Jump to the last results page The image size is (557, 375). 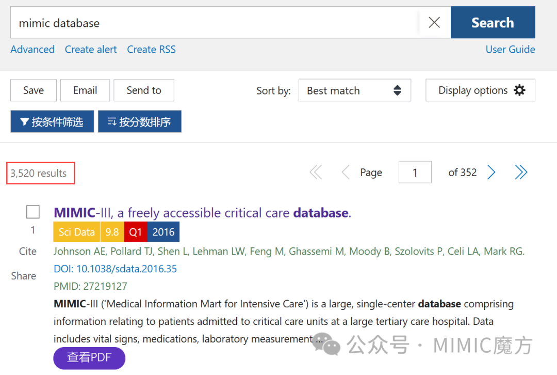(x=521, y=172)
